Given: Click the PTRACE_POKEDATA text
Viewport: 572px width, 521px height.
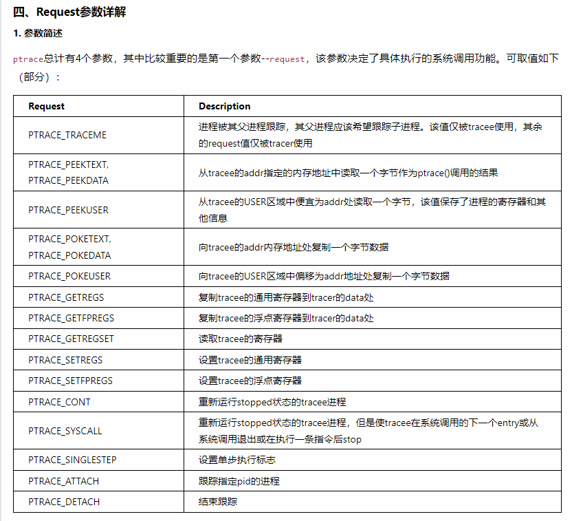Looking at the screenshot, I should coord(69,255).
